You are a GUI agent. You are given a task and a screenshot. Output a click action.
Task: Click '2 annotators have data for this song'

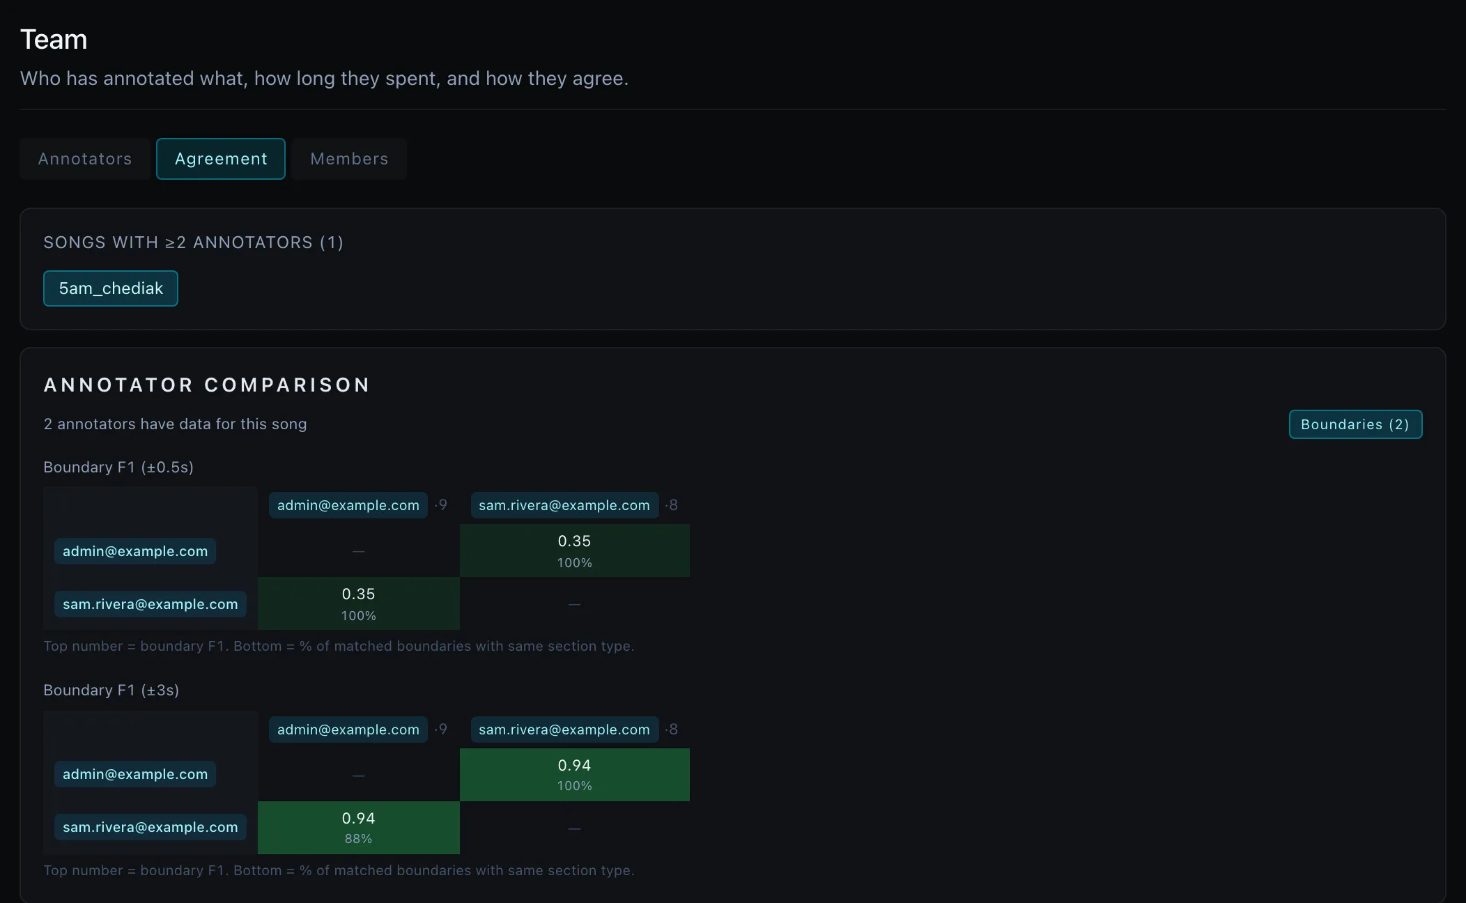(175, 424)
